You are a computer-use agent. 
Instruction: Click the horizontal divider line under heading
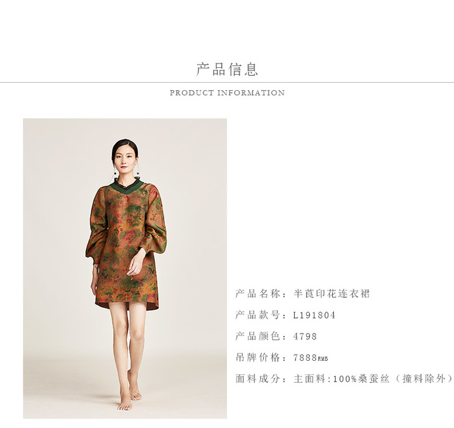pos(227,83)
